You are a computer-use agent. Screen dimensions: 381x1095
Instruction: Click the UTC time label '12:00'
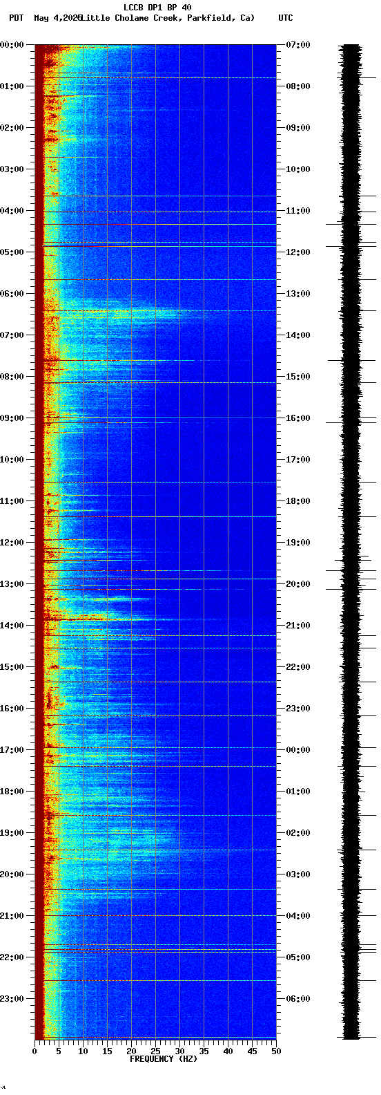[298, 252]
